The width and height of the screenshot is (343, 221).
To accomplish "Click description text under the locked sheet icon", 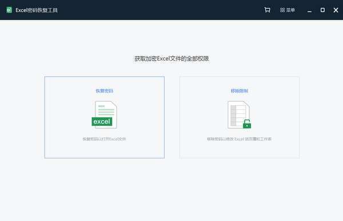I will click(x=240, y=139).
